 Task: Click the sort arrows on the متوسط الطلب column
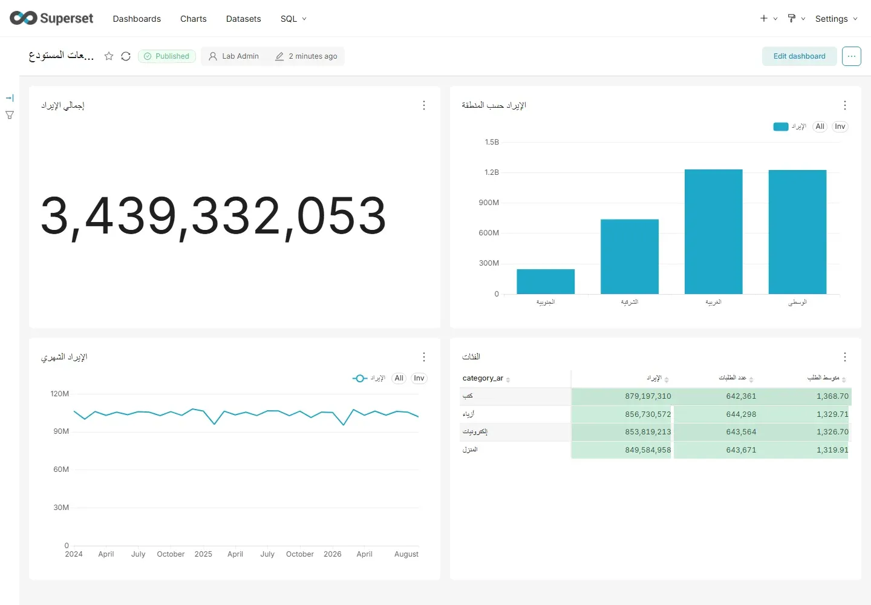(x=844, y=379)
